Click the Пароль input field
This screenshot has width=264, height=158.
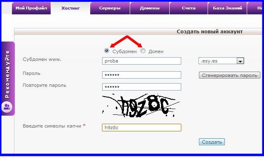142,75
